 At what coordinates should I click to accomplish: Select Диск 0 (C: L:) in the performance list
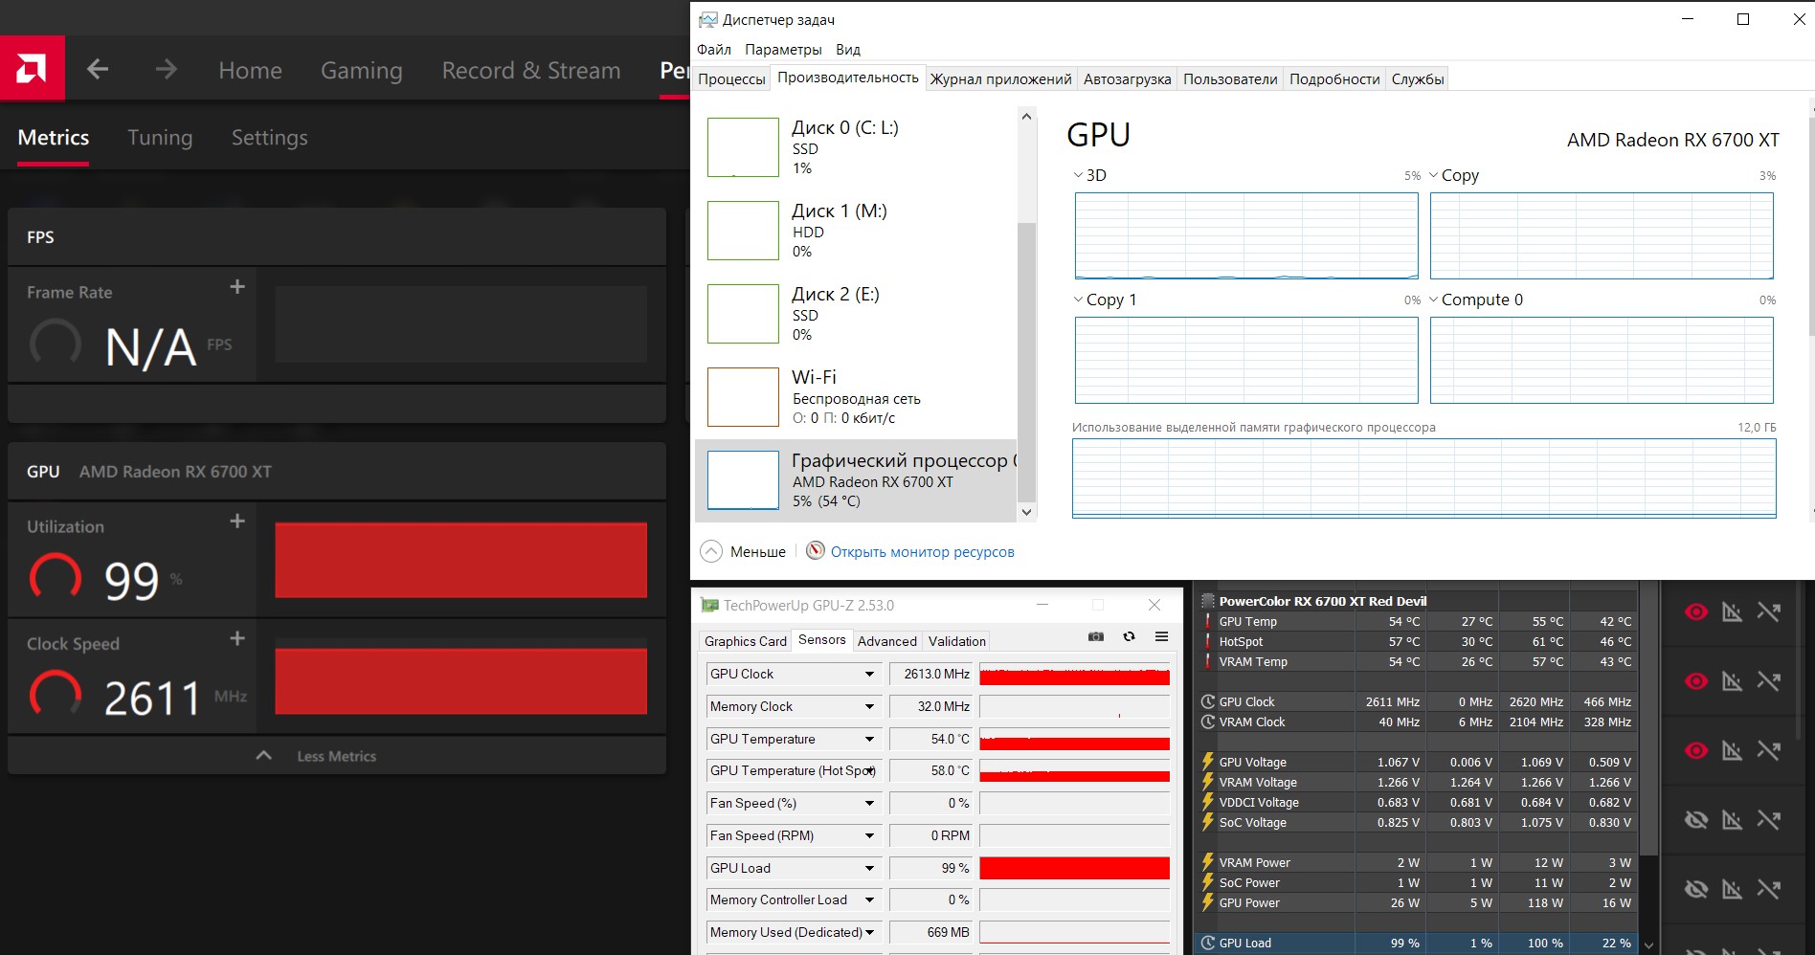pyautogui.click(x=855, y=147)
